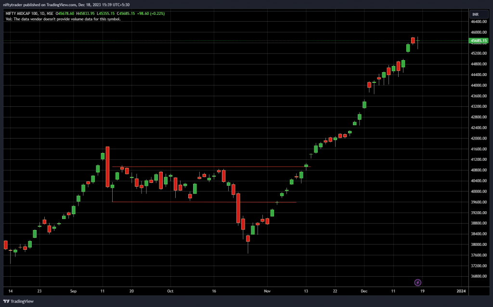Select the upper red resistance line

(211, 167)
